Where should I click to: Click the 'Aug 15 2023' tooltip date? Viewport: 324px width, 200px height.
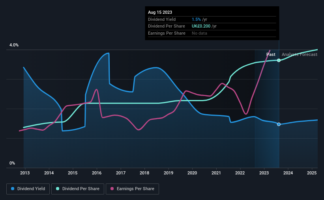coord(160,12)
